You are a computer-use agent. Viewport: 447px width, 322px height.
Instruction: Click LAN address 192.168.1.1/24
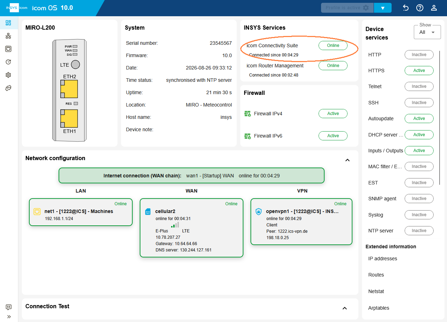[59, 219]
